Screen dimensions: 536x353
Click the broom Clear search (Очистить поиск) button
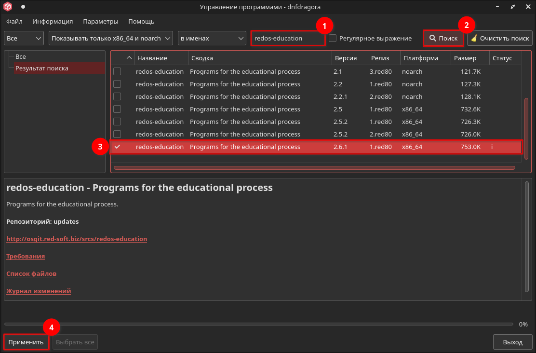click(x=499, y=38)
